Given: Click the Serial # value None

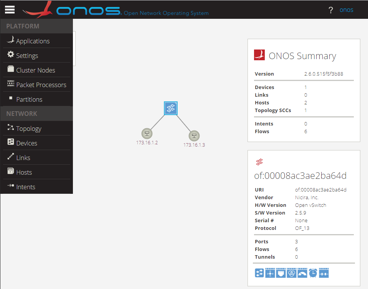Looking at the screenshot, I should 301,220.
